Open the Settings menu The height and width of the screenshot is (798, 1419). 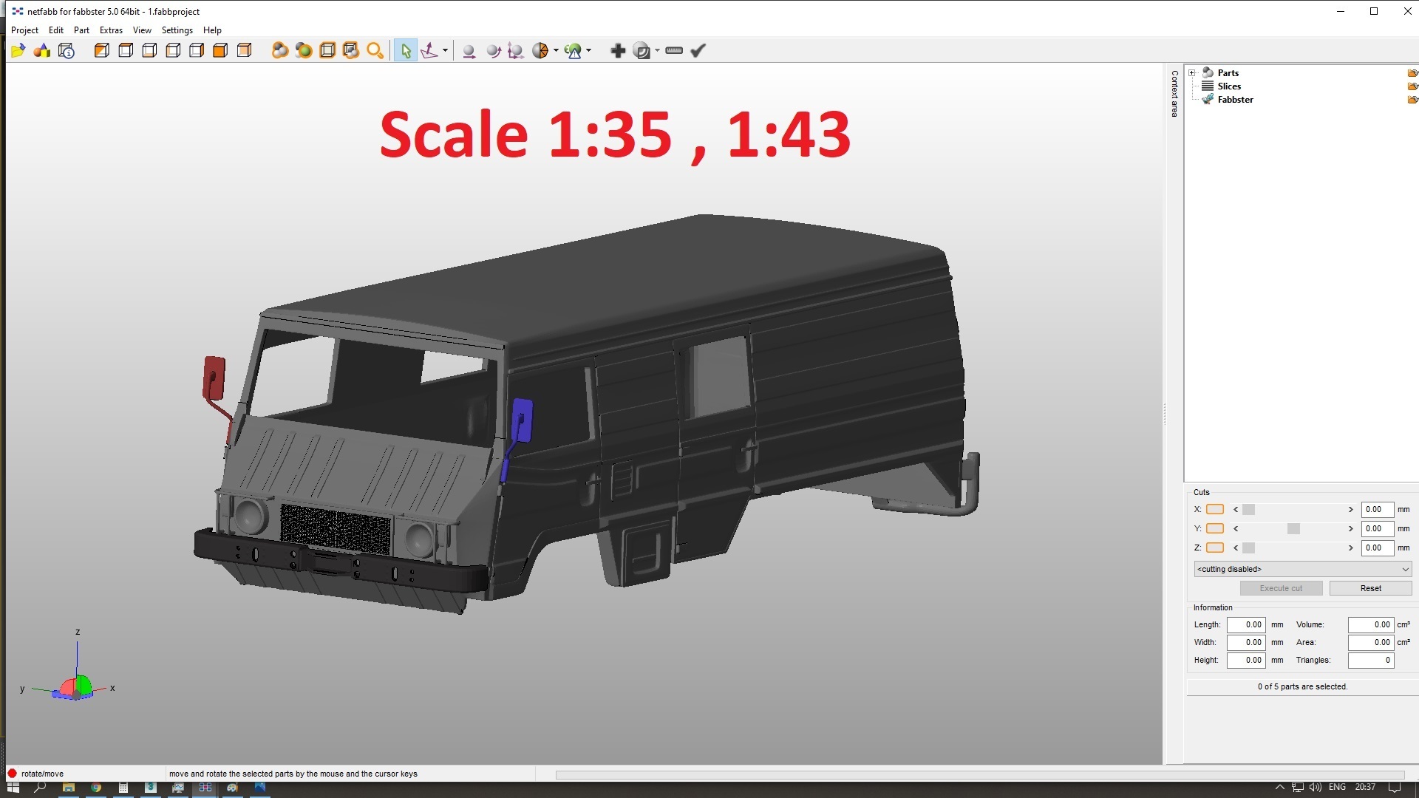pyautogui.click(x=177, y=30)
